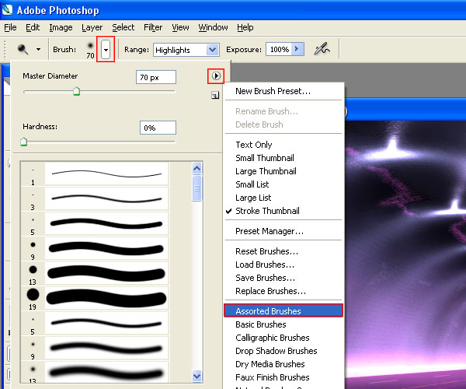Enable the airbrush icon in options bar

pos(322,48)
